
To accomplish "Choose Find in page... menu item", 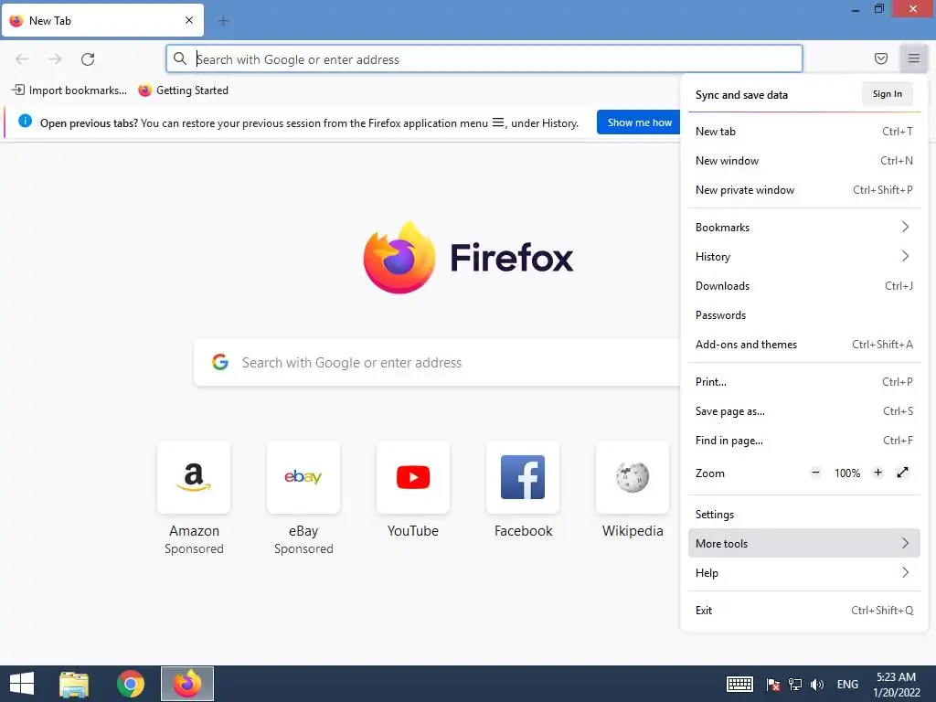I will pyautogui.click(x=804, y=440).
